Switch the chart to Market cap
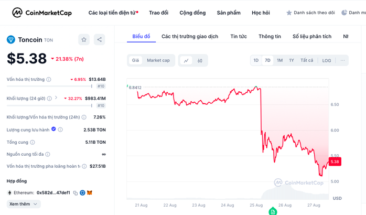This screenshot has width=366, height=215. click(x=158, y=60)
